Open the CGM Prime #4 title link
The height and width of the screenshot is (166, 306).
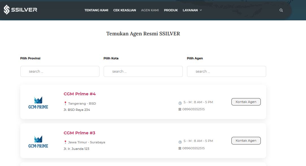[x=80, y=94]
